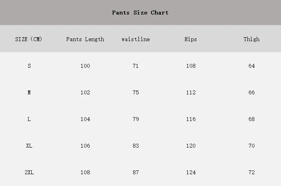Click pants length value 106
Viewport: 281px width, 186px height.
point(85,146)
